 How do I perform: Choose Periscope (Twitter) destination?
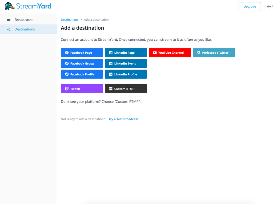(x=214, y=52)
